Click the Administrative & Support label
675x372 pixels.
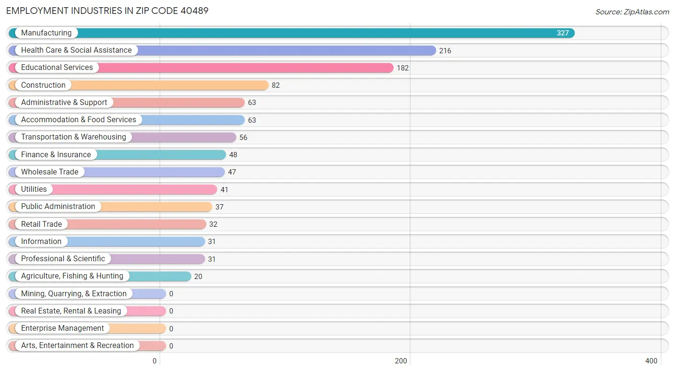point(64,103)
